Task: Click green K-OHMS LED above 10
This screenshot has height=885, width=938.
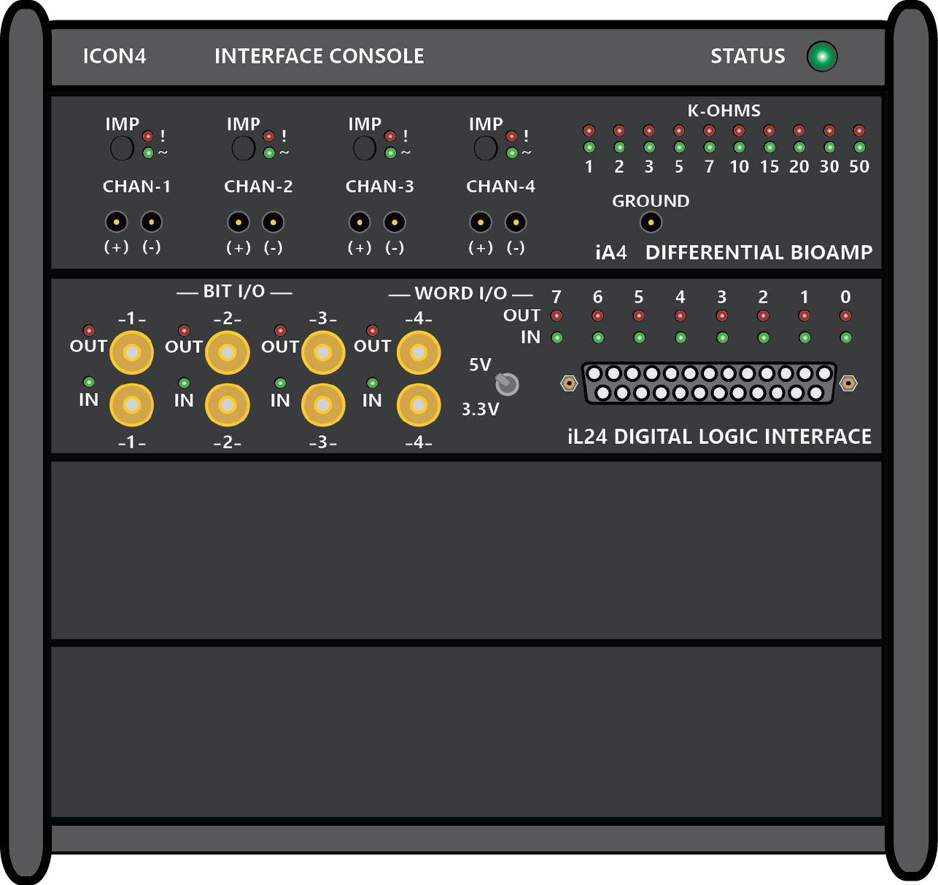Action: [x=739, y=147]
